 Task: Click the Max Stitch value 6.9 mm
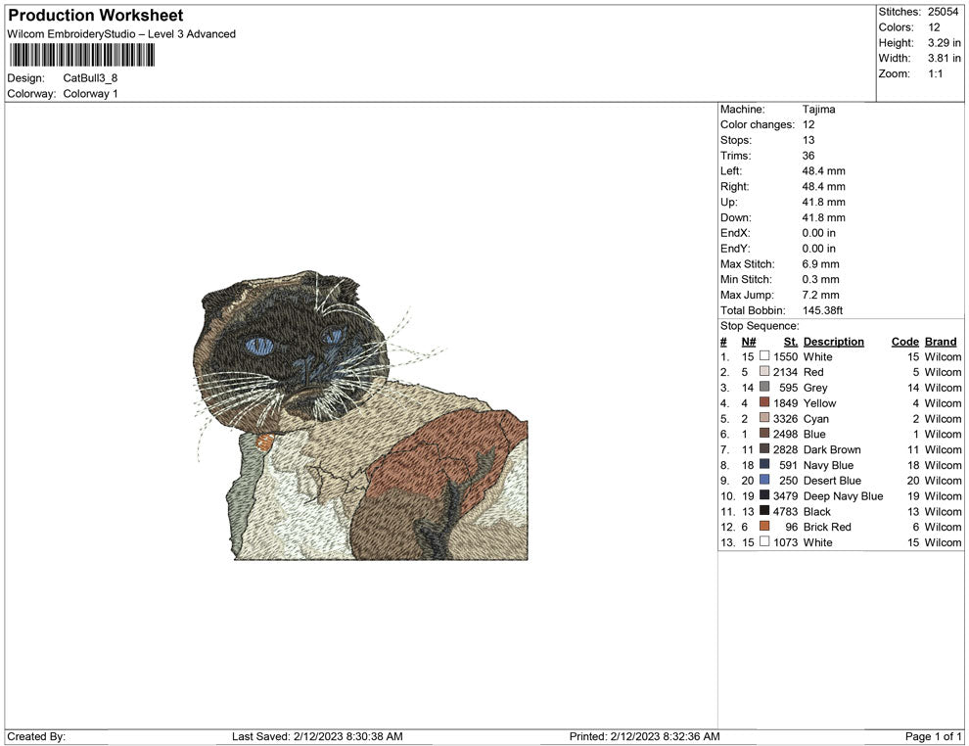pyautogui.click(x=820, y=264)
